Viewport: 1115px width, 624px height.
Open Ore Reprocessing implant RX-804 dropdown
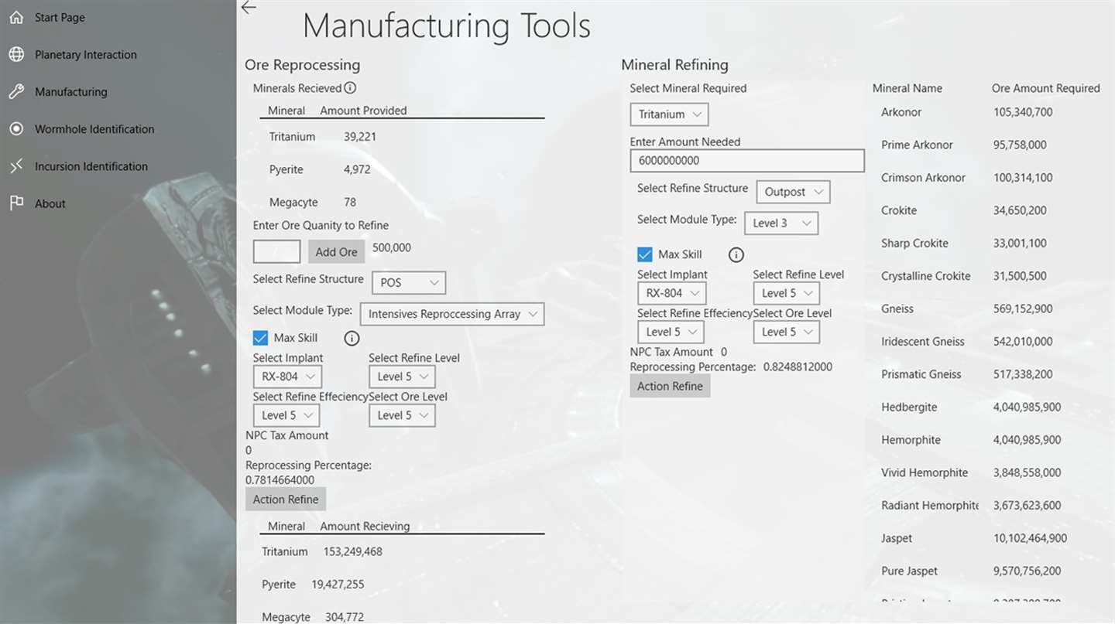(x=287, y=377)
